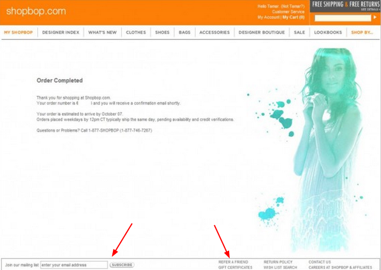Open the Return Policy link

(278, 262)
